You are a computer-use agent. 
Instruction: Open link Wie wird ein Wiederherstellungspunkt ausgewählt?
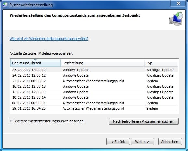click(x=49, y=39)
